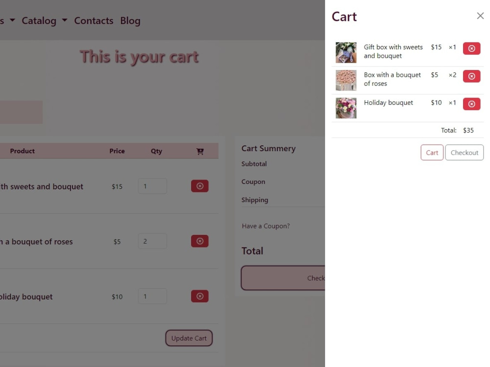Open Holiday bouquet thumbnail in side cart
Image resolution: width=490 pixels, height=367 pixels.
point(345,108)
